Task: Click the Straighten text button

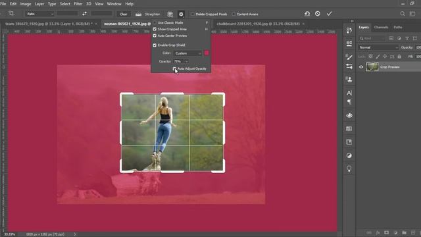Action: (152, 14)
